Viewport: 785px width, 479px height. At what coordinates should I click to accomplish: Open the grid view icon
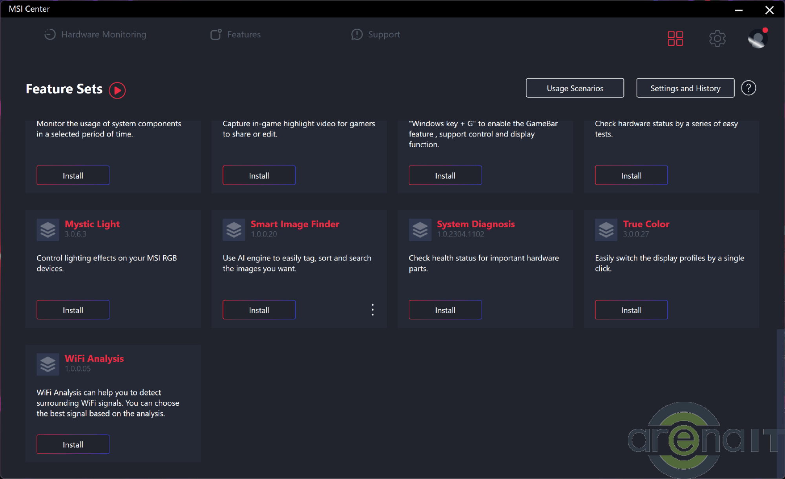[675, 38]
